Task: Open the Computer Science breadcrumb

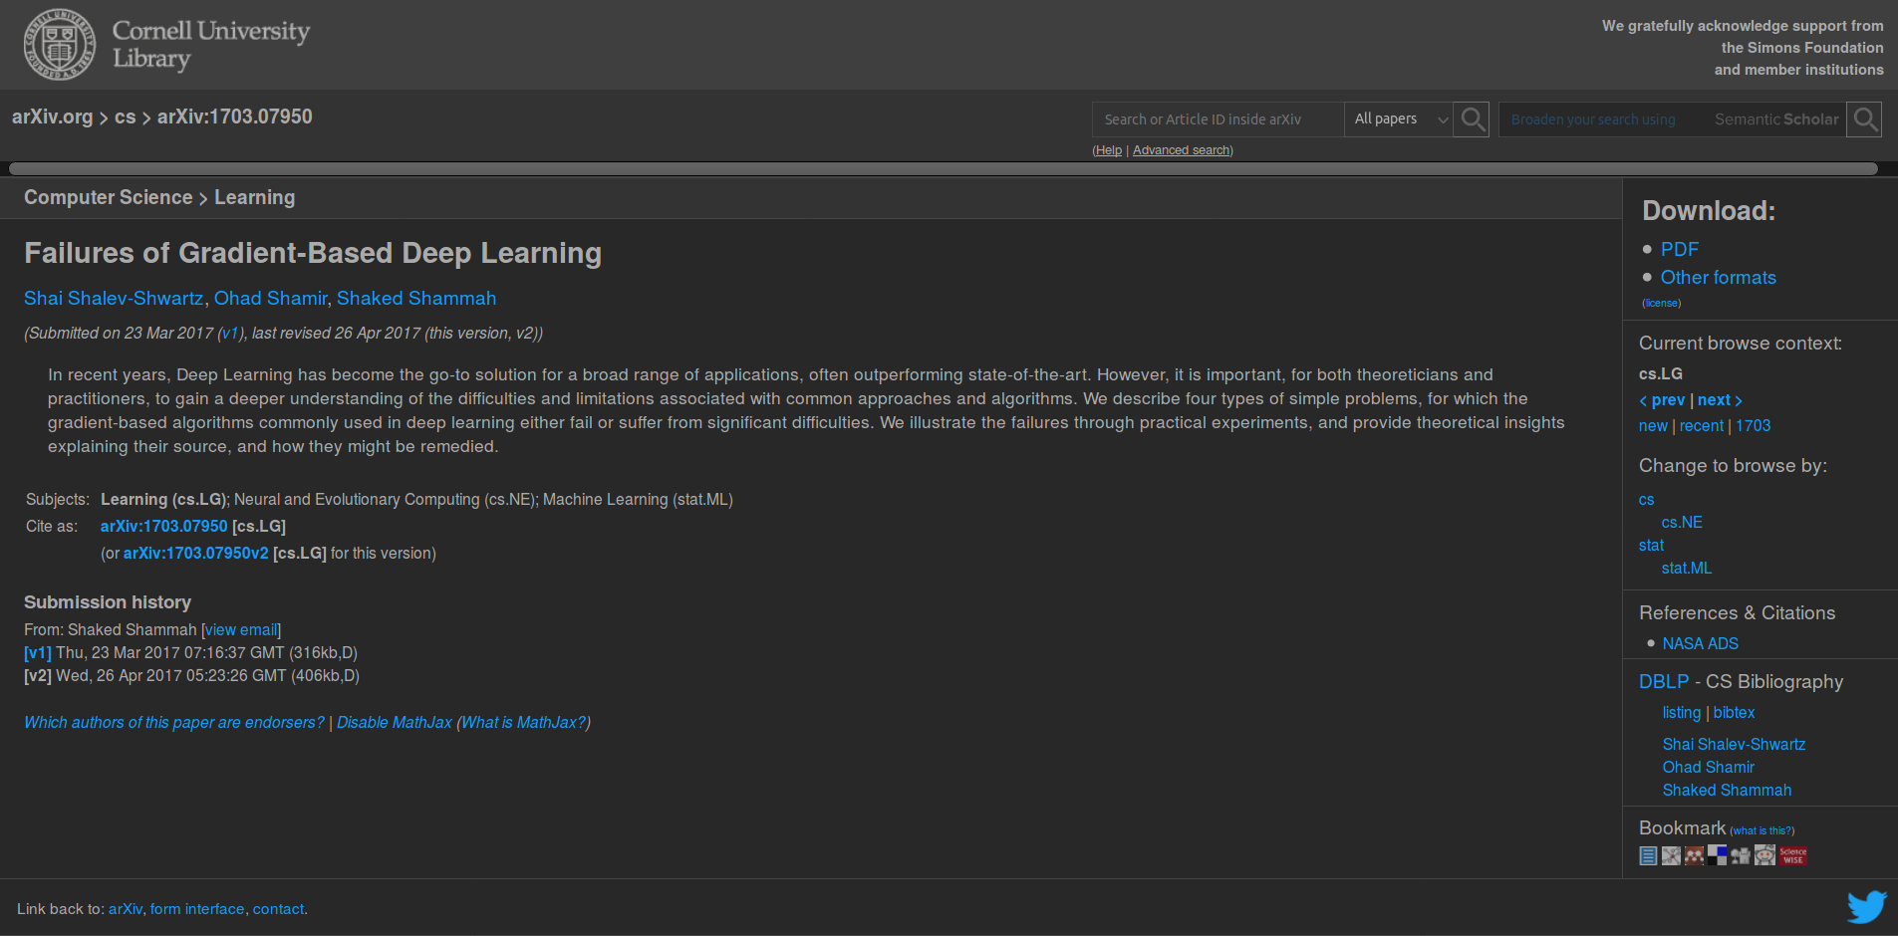Action: click(x=108, y=197)
